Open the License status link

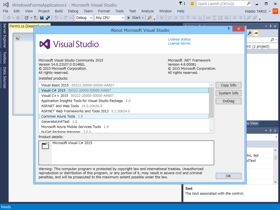coord(179,39)
